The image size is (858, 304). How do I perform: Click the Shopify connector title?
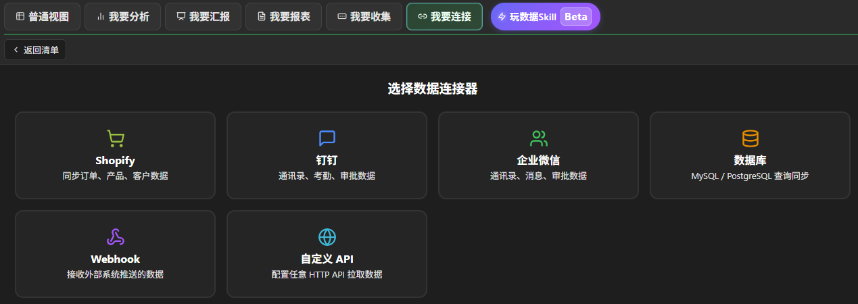(x=115, y=161)
